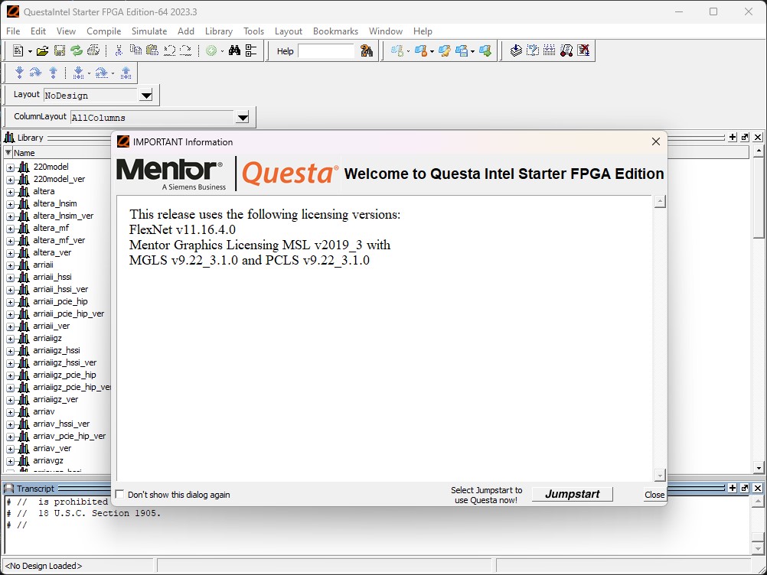767x575 pixels.
Task: Click the Collapse All tree icon
Action: (x=251, y=50)
